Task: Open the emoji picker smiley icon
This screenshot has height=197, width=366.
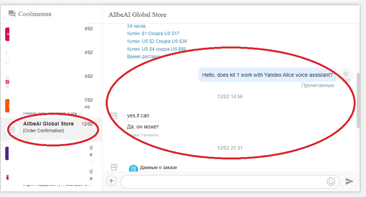Action: 331,181
